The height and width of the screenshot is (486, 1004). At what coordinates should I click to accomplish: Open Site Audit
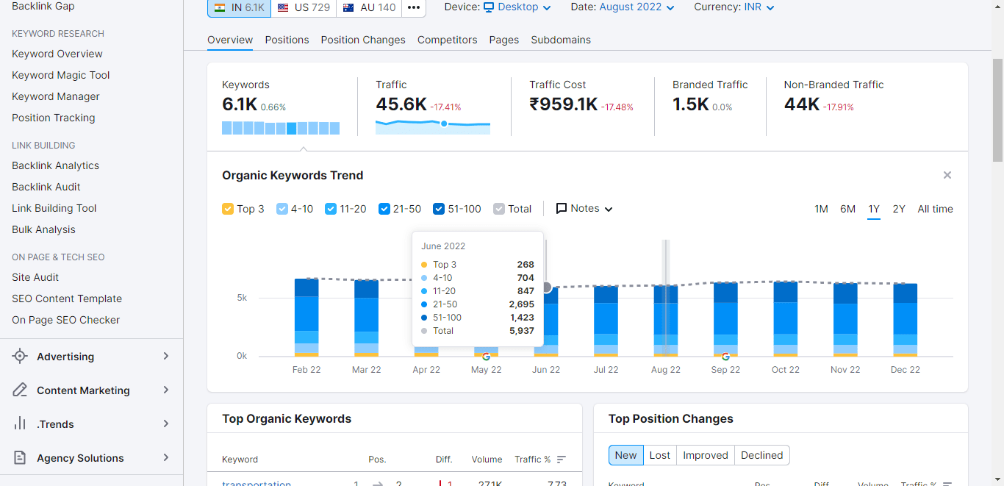pyautogui.click(x=35, y=277)
